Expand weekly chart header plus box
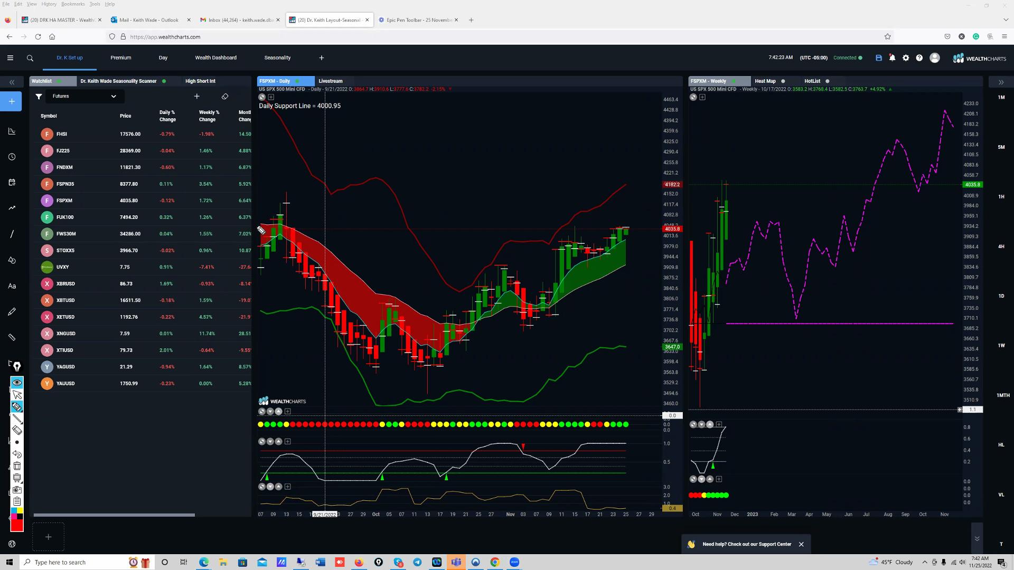 tap(702, 97)
